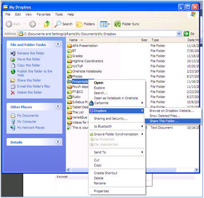Open My Computer in Other Places
204x198 pixels.
[x=27, y=122]
